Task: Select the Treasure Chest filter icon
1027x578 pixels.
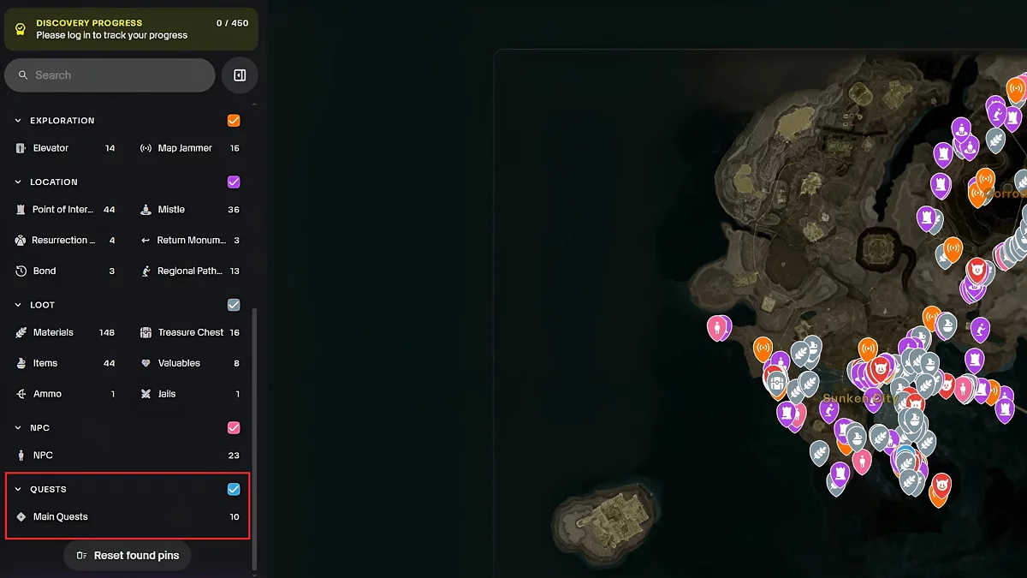Action: tap(145, 332)
